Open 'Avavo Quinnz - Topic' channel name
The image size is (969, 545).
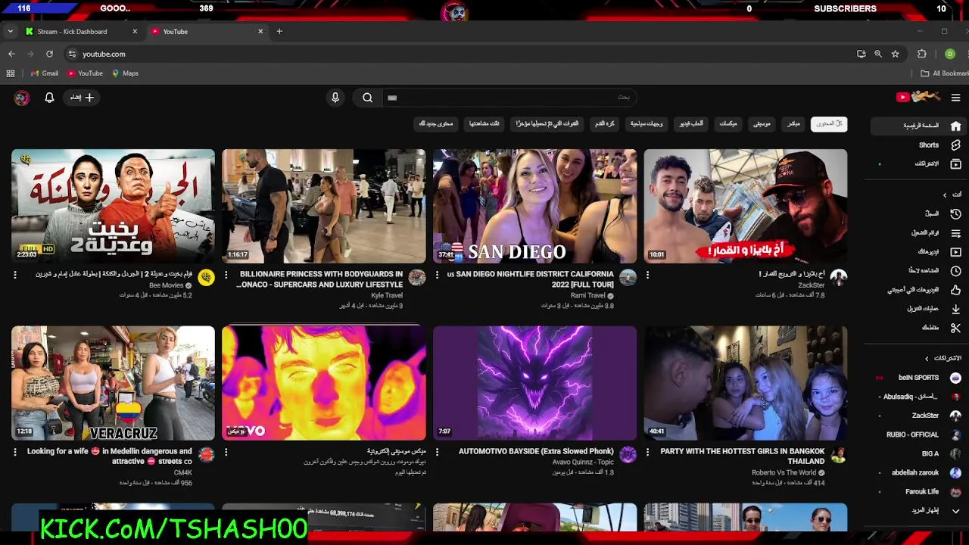click(583, 462)
